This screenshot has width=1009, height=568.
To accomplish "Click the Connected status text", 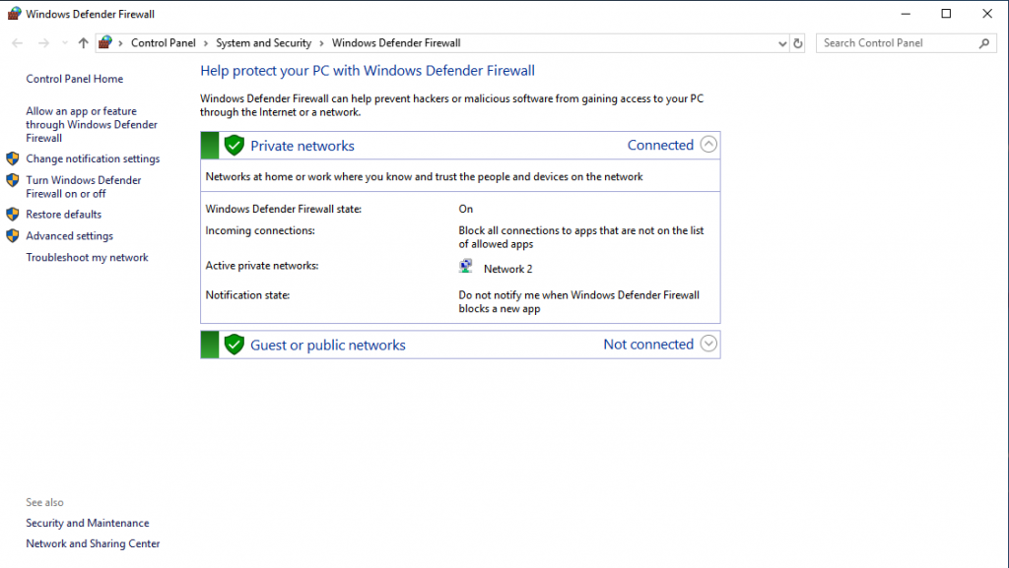I will [x=660, y=146].
